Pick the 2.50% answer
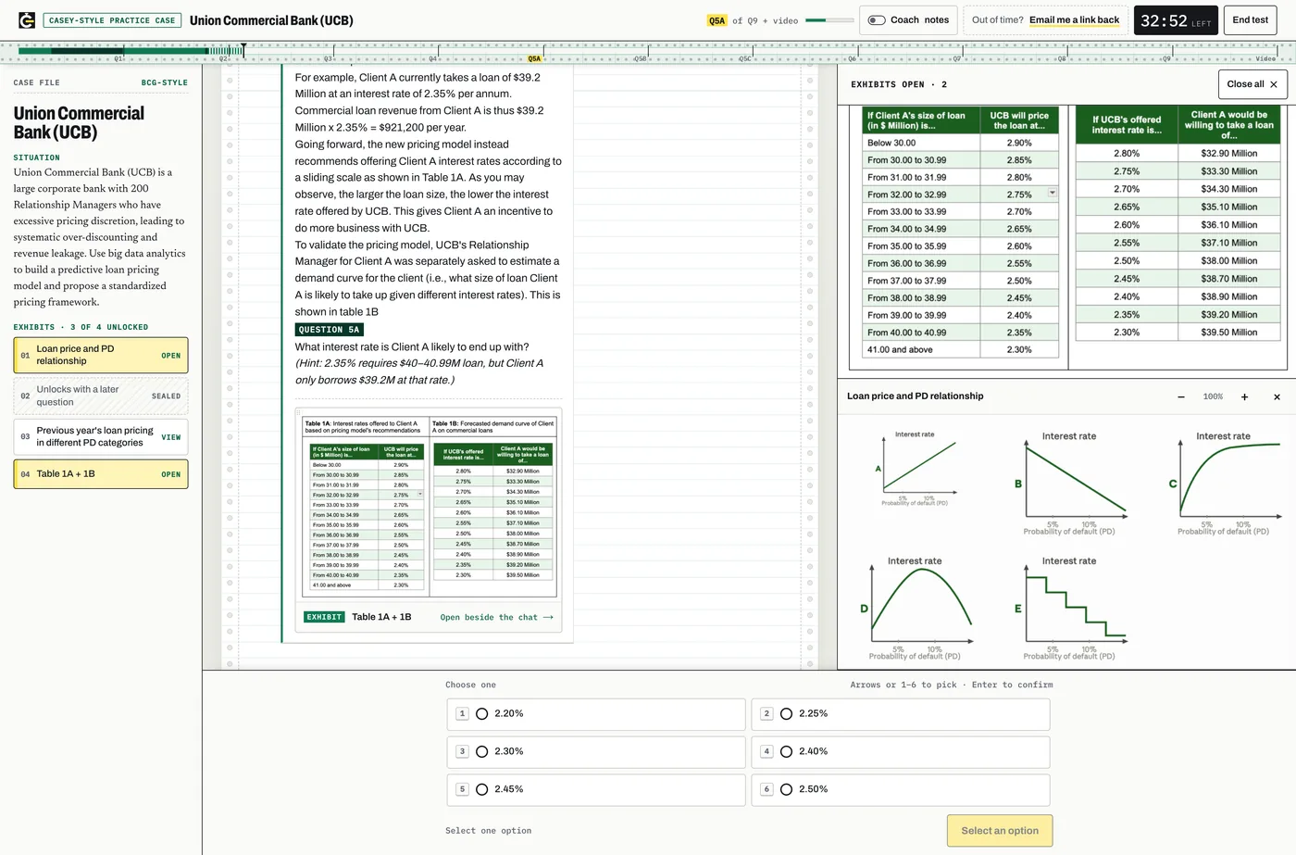 (901, 790)
